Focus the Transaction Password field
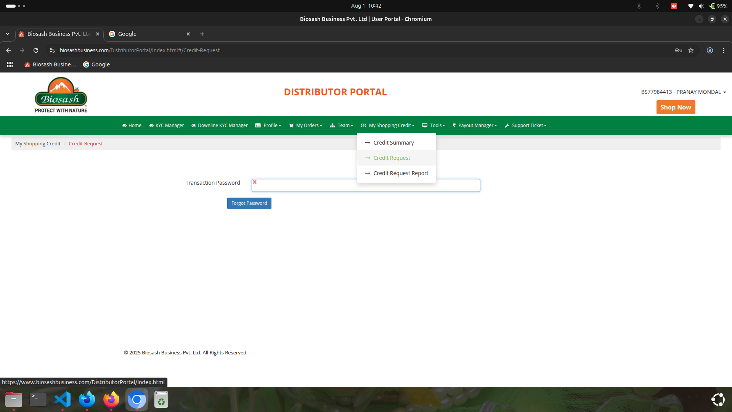 (x=366, y=185)
